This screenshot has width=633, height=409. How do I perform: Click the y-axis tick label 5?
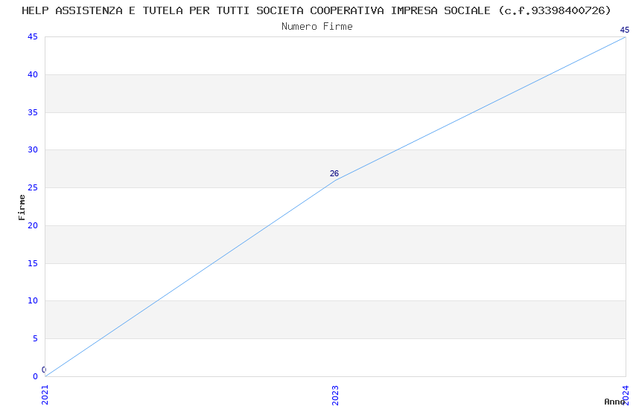pyautogui.click(x=34, y=339)
